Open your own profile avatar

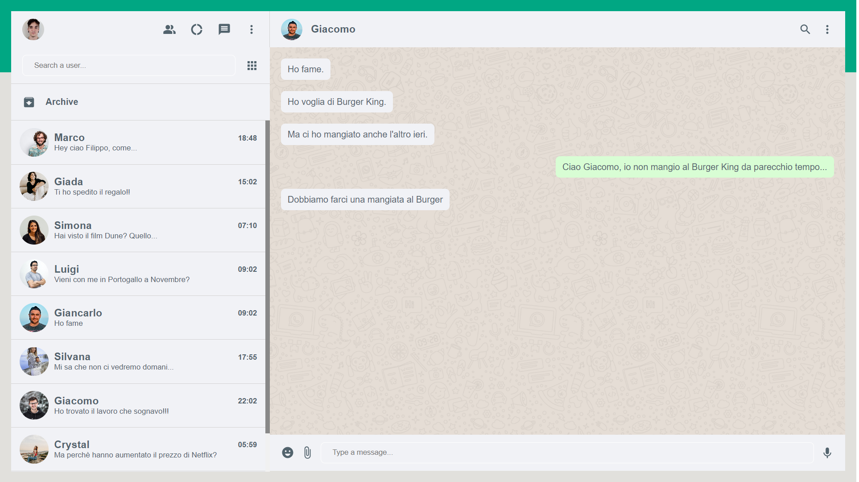33,29
